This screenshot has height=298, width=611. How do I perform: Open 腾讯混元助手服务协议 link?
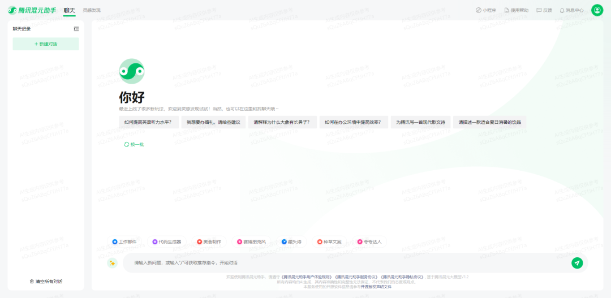(x=356, y=277)
